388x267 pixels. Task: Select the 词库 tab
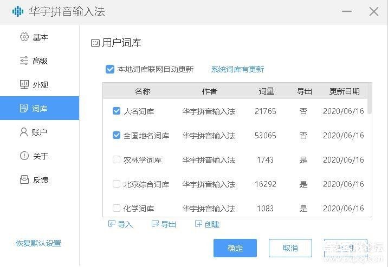coord(40,108)
